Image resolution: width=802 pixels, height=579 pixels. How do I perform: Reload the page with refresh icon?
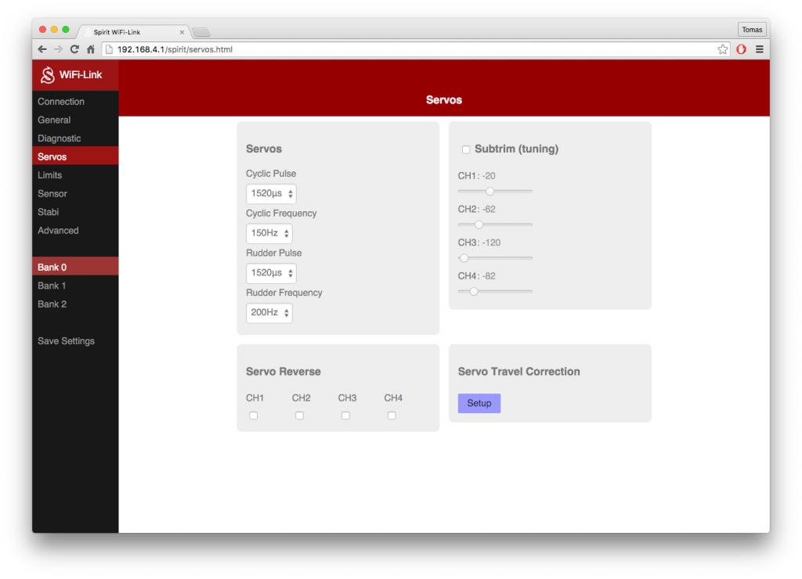72,50
